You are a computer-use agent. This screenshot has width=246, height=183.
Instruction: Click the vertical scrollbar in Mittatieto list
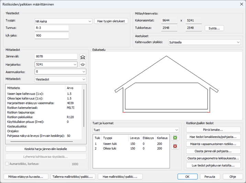pos(83,113)
